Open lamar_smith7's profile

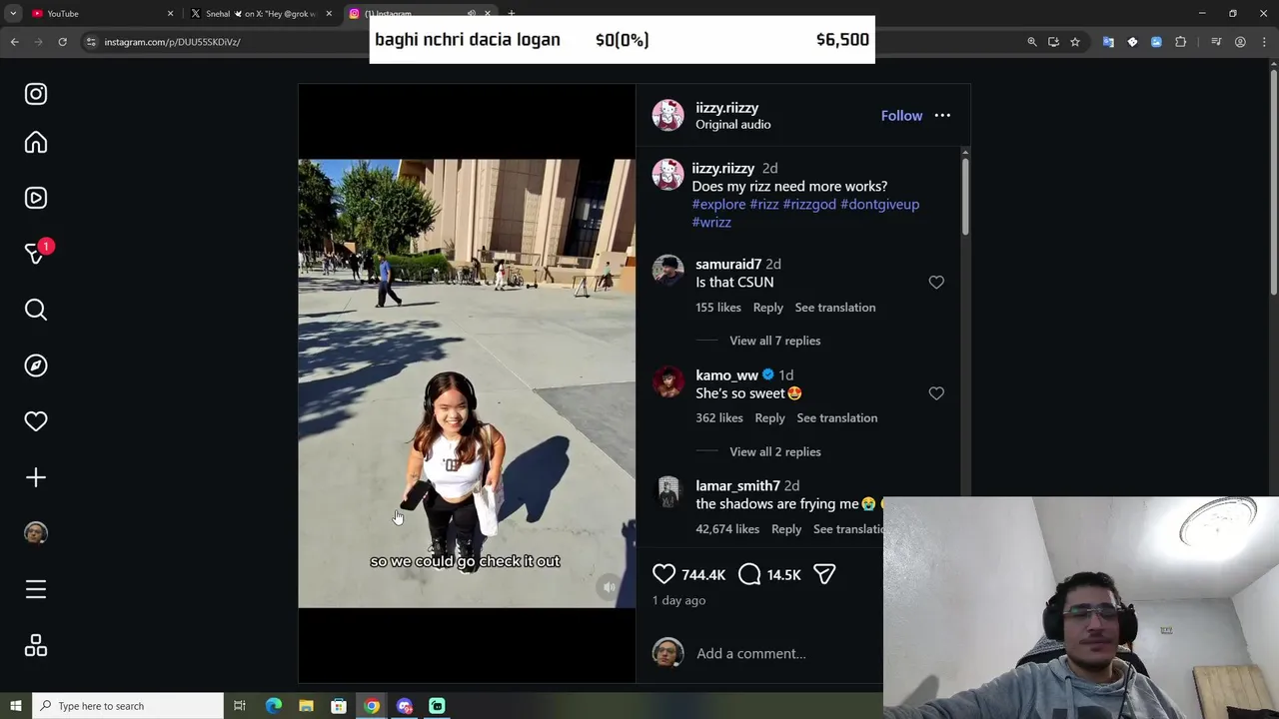click(737, 486)
